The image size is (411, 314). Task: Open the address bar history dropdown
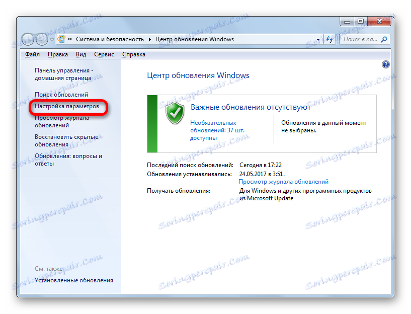coord(318,40)
